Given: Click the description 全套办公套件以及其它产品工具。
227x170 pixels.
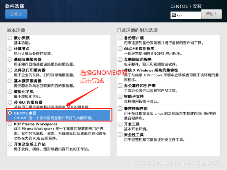Looking at the screenshot, I should click(x=151, y=91).
